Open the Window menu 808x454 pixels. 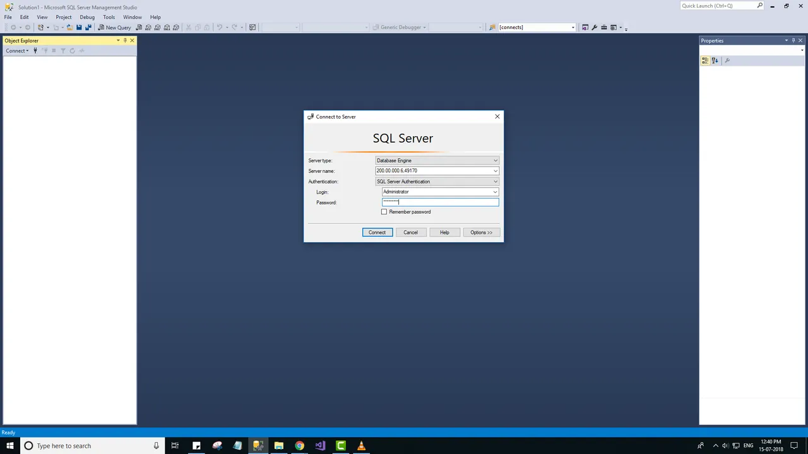point(133,17)
